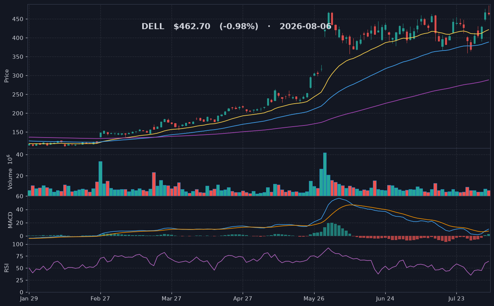The height and width of the screenshot is (306, 494).
Task: Click the 300 price axis tick
Action: (18, 76)
